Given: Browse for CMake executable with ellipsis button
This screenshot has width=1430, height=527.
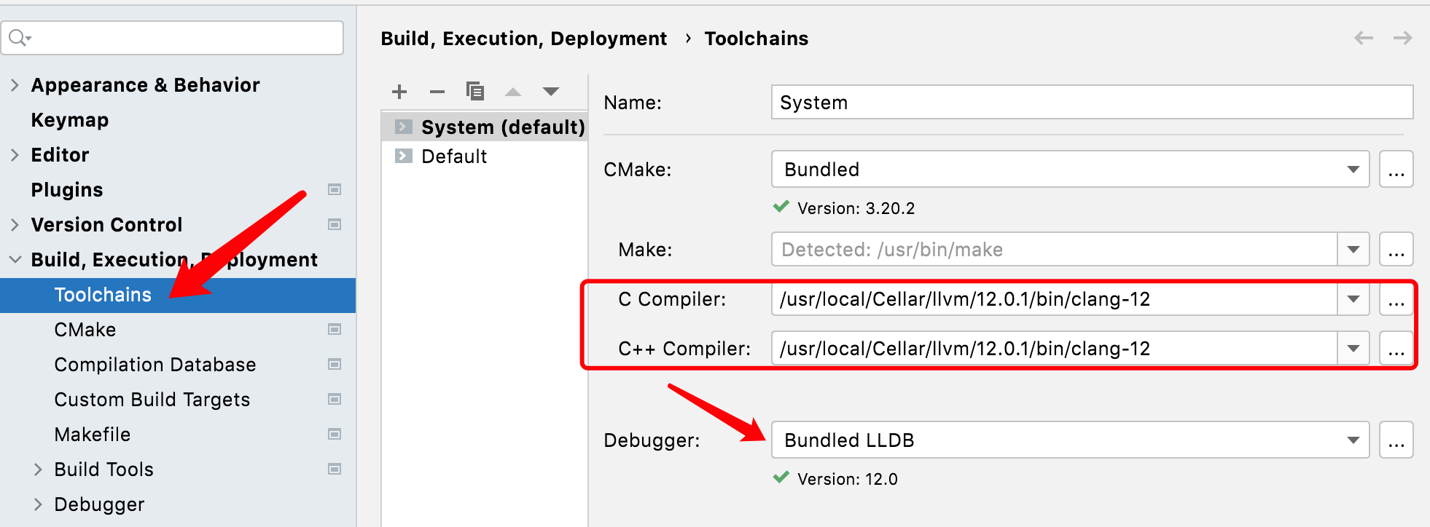Looking at the screenshot, I should tap(1396, 169).
